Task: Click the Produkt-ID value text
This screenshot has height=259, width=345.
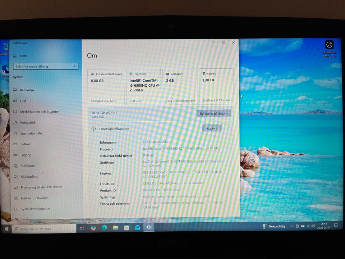Action: tap(162, 190)
